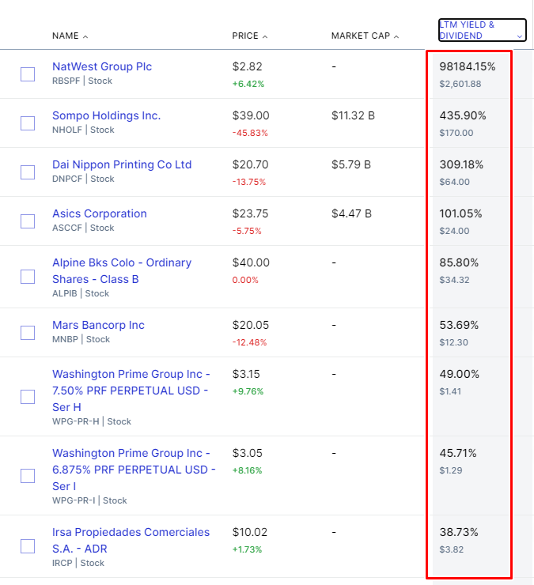Click the WPG-PR-I | Stock ticker text

click(89, 500)
